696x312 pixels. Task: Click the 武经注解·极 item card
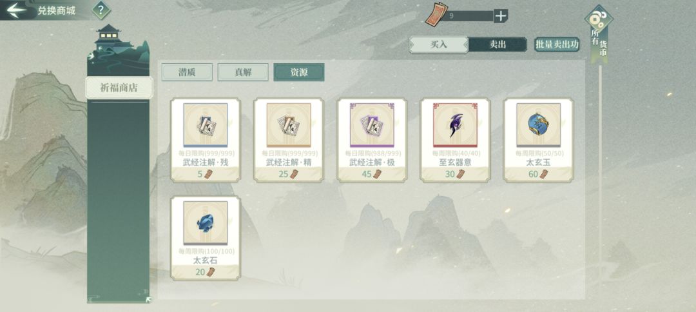tap(372, 140)
